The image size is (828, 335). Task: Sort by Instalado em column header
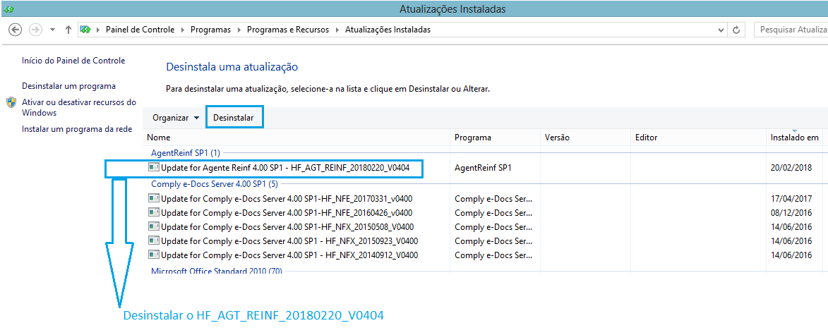pos(796,138)
